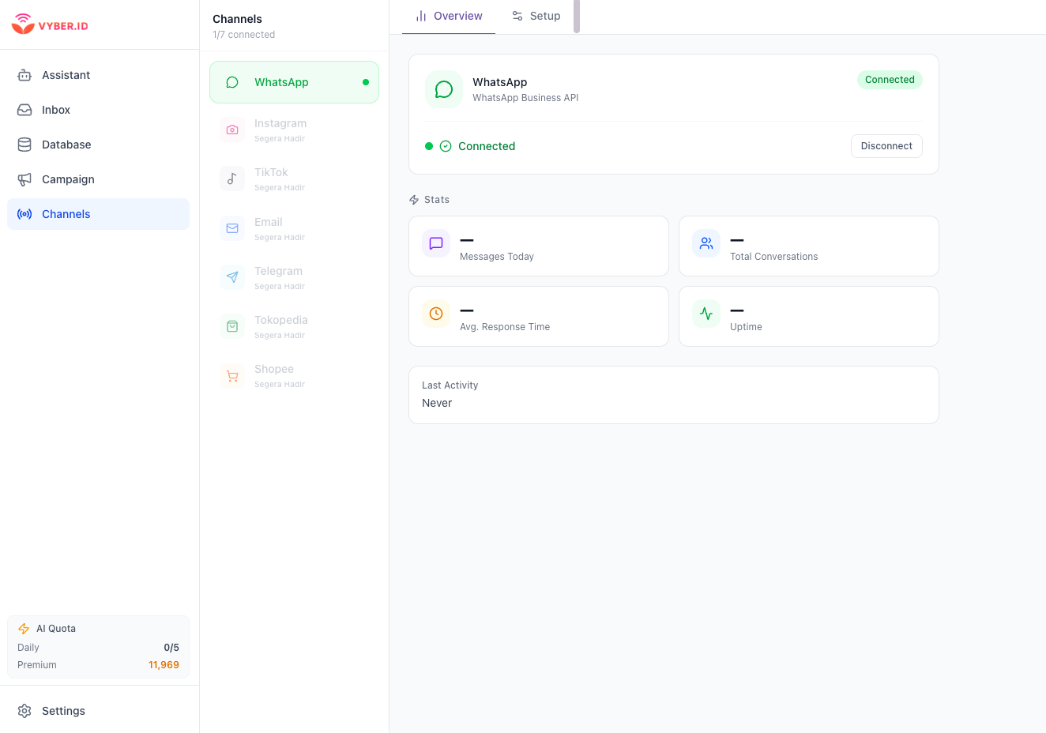This screenshot has width=1046, height=733.
Task: Disconnect the WhatsApp channel
Action: pos(886,146)
